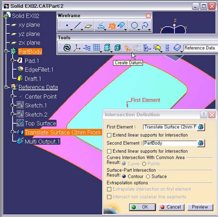
Task: Close the Wireframe toolbar
Action: (148, 16)
